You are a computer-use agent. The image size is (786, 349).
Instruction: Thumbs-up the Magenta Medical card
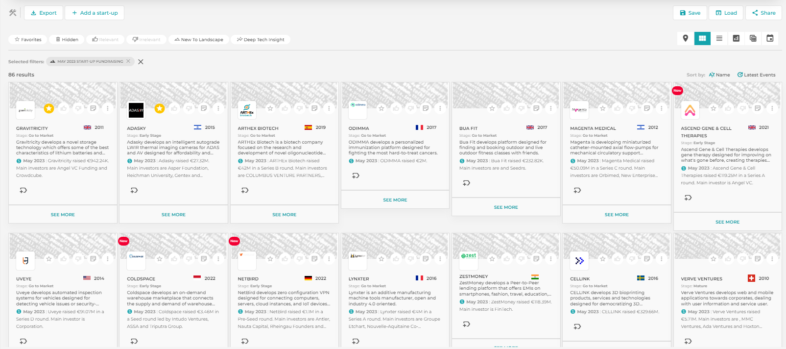tap(618, 108)
